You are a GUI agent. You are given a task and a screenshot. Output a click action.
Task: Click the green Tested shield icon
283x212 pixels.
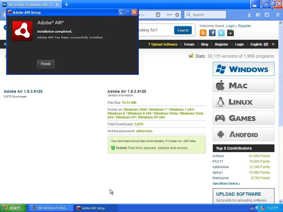pos(113,148)
